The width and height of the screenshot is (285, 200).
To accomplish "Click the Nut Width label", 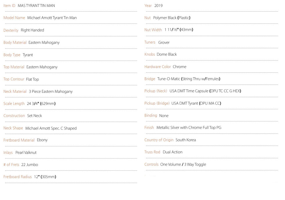I will 153,30.
